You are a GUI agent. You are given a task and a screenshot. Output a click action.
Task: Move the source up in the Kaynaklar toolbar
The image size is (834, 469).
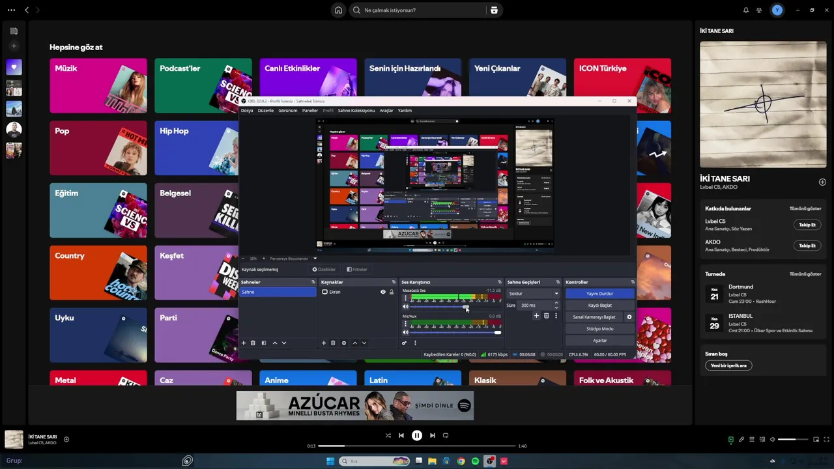tap(355, 343)
